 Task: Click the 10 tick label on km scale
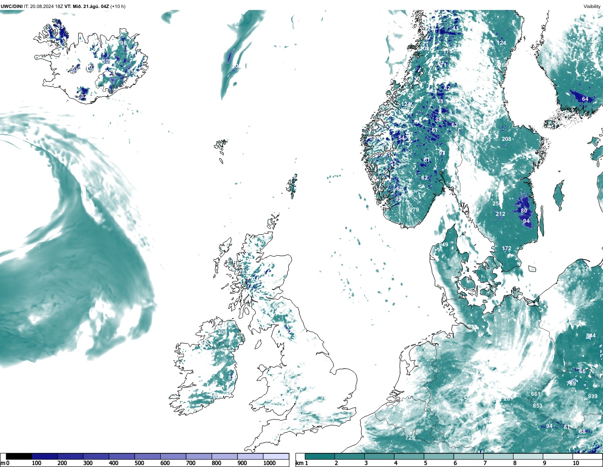[576, 463]
